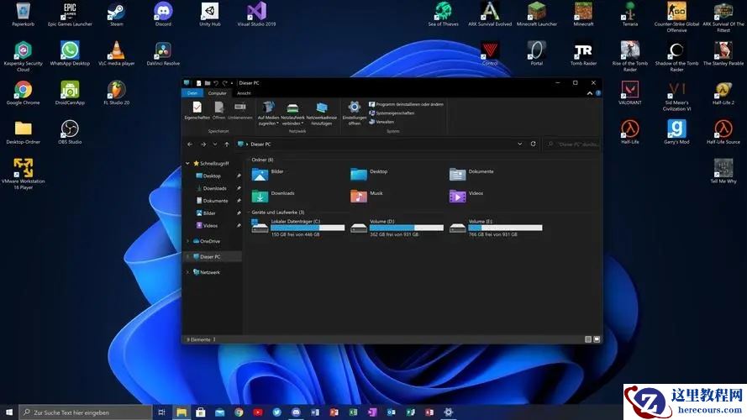Open Settings gear on taskbar
This screenshot has width=747, height=420.
point(449,412)
